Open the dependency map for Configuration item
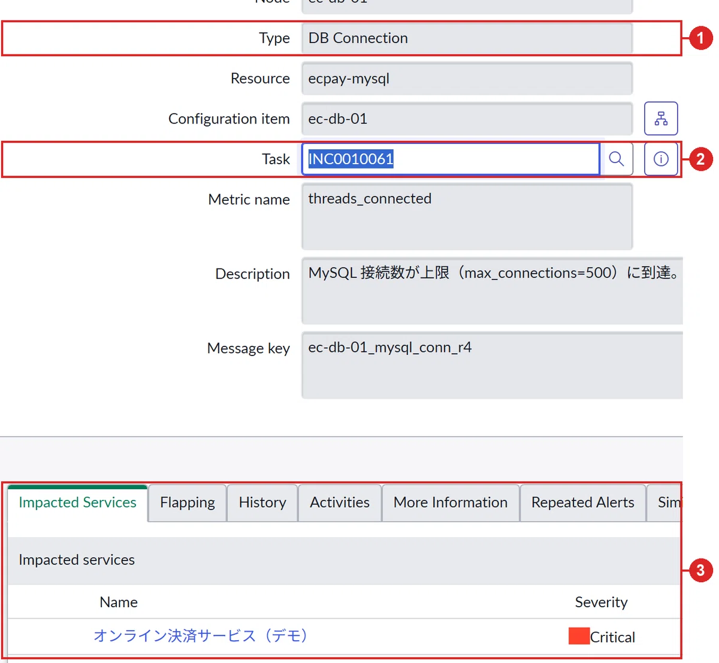 click(x=661, y=119)
